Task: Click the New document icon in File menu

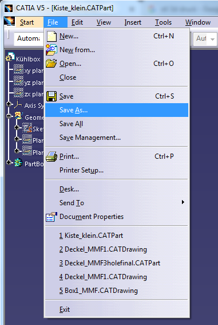Action: [51, 37]
